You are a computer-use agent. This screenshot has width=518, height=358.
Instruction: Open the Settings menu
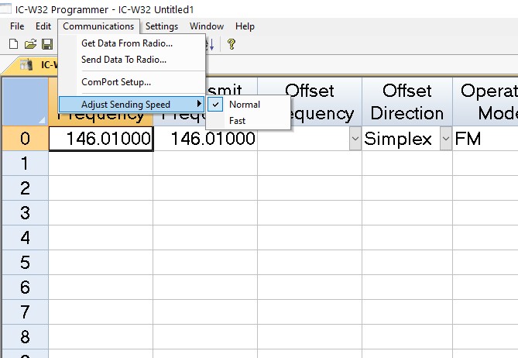click(x=162, y=26)
